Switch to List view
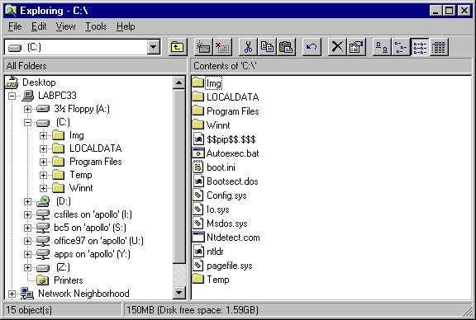Viewport: 476px width, 320px height. tap(420, 47)
